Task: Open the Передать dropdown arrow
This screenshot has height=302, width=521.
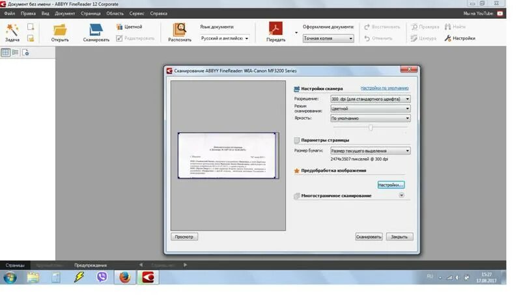Action: click(296, 33)
